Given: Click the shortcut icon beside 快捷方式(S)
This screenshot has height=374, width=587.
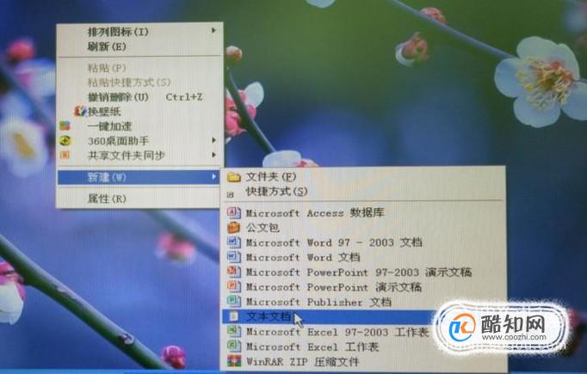Looking at the screenshot, I should (230, 194).
